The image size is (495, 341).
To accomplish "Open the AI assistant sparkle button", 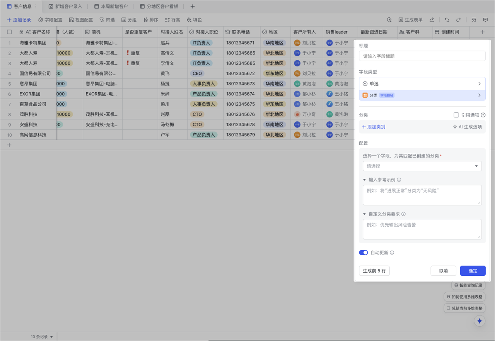I will 480,321.
